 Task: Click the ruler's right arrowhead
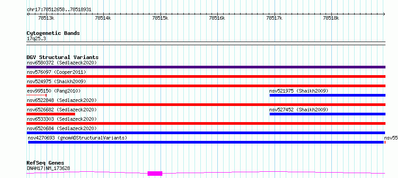(384, 14)
